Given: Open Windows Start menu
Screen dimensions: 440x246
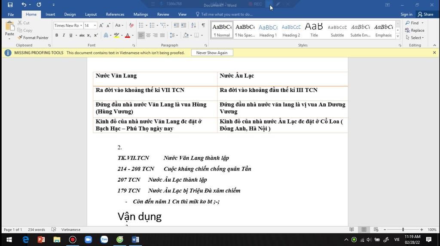Looking at the screenshot, I should (9, 240).
